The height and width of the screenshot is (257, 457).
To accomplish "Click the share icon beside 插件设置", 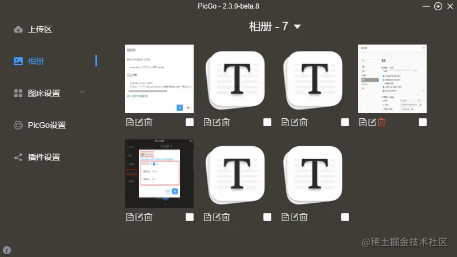I will [x=18, y=158].
